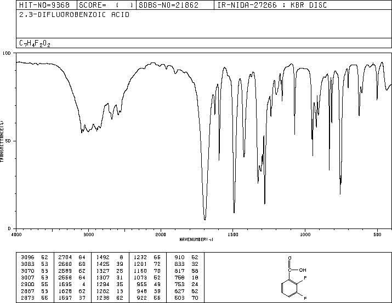Click the OH label in the structure
The height and width of the screenshot is (303, 392).
click(x=303, y=270)
